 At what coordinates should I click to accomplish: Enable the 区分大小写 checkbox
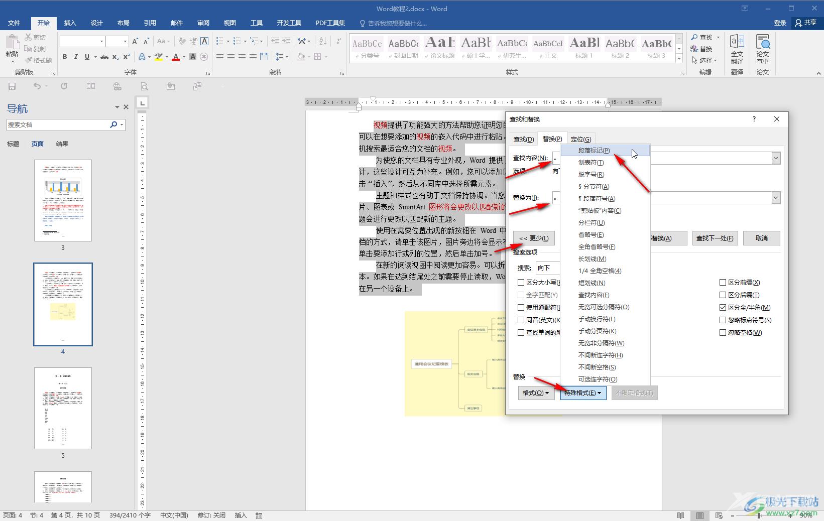pos(521,283)
